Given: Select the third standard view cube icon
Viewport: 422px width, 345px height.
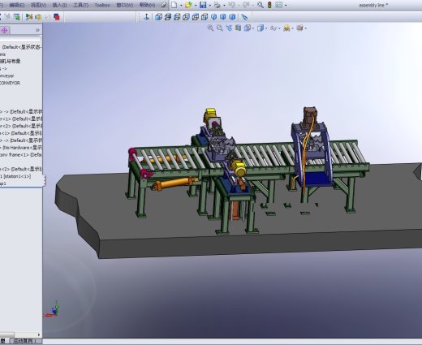Looking at the screenshot, I should pyautogui.click(x=177, y=17).
